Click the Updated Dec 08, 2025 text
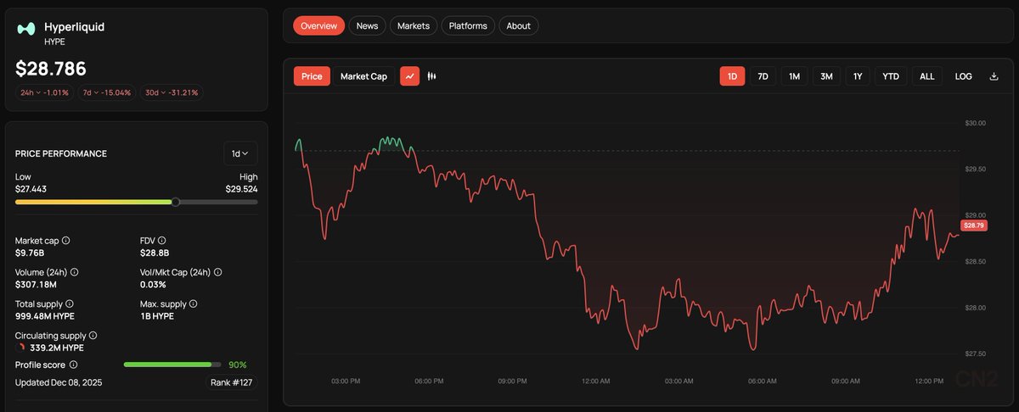This screenshot has width=1019, height=412. (59, 382)
